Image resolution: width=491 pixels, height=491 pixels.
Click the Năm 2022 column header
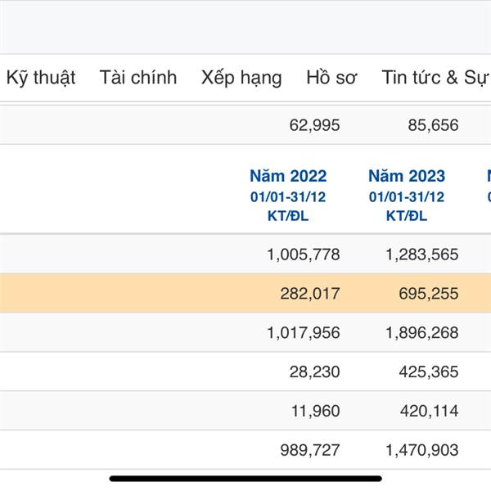point(288,176)
